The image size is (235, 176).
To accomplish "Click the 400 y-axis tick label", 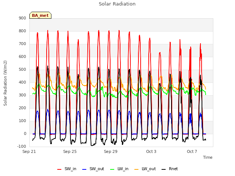I will click(x=22, y=82).
